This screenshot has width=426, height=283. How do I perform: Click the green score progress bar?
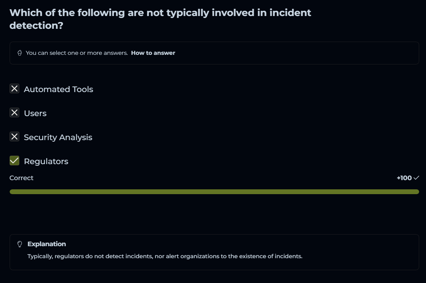point(214,192)
